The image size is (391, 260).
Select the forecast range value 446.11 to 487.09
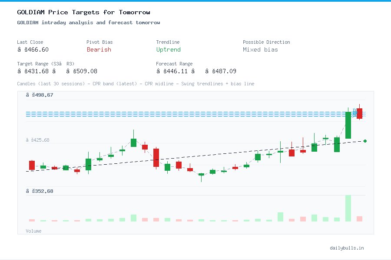pos(196,71)
